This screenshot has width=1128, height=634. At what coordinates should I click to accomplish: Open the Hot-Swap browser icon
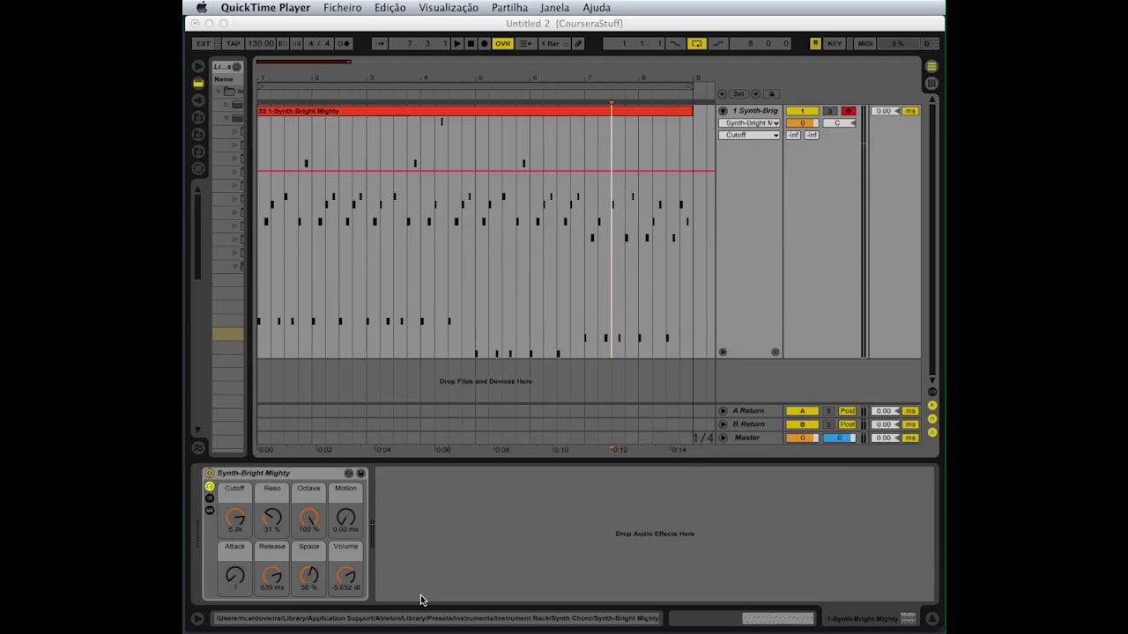click(198, 168)
